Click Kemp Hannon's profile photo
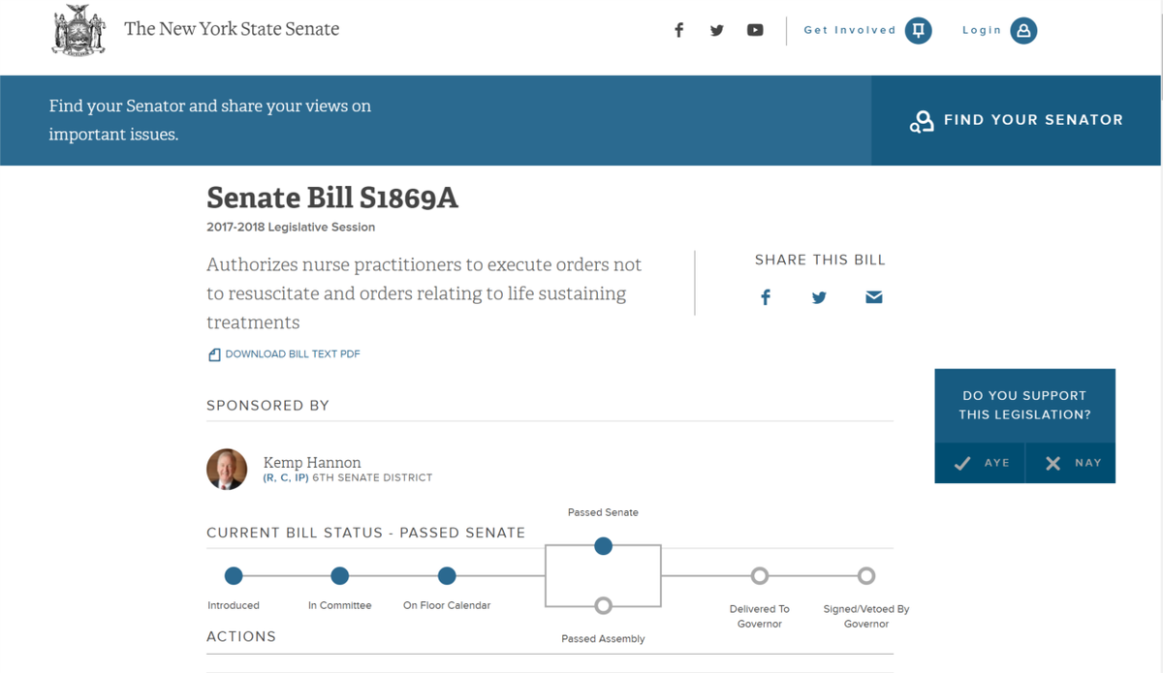This screenshot has width=1163, height=673. [227, 470]
